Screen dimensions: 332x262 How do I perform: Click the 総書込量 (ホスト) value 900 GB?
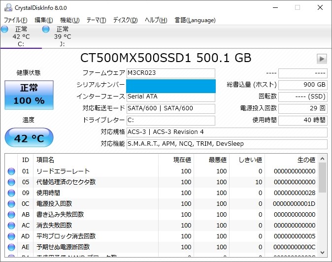[x=303, y=85]
